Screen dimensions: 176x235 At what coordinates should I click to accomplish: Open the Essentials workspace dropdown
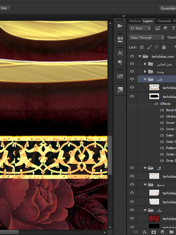coord(167,8)
